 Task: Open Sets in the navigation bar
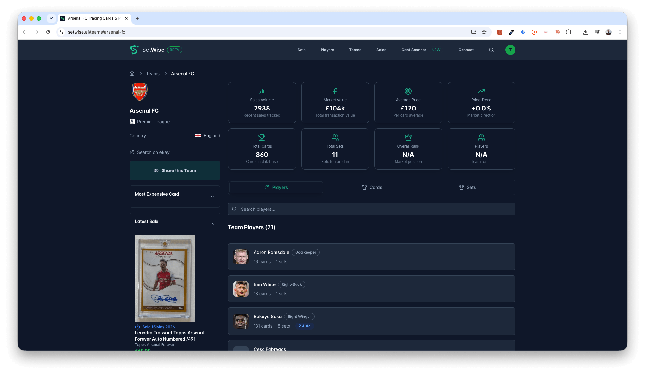coord(302,50)
